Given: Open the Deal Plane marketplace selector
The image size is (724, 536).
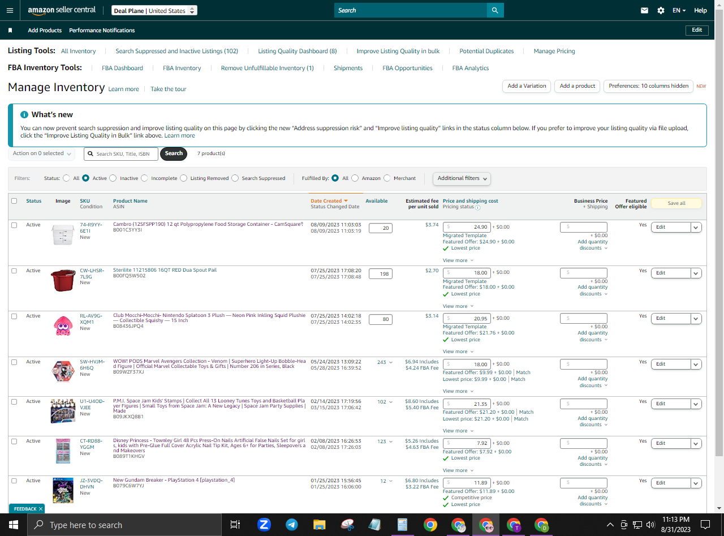Looking at the screenshot, I should (x=154, y=11).
